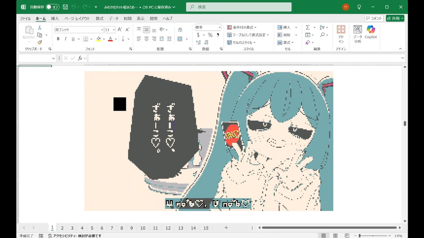
Task: Click the Comma style icon
Action: (218, 35)
